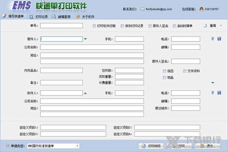Open the 收件人 list arrow
This screenshot has height=152, width=228.
click(85, 93)
